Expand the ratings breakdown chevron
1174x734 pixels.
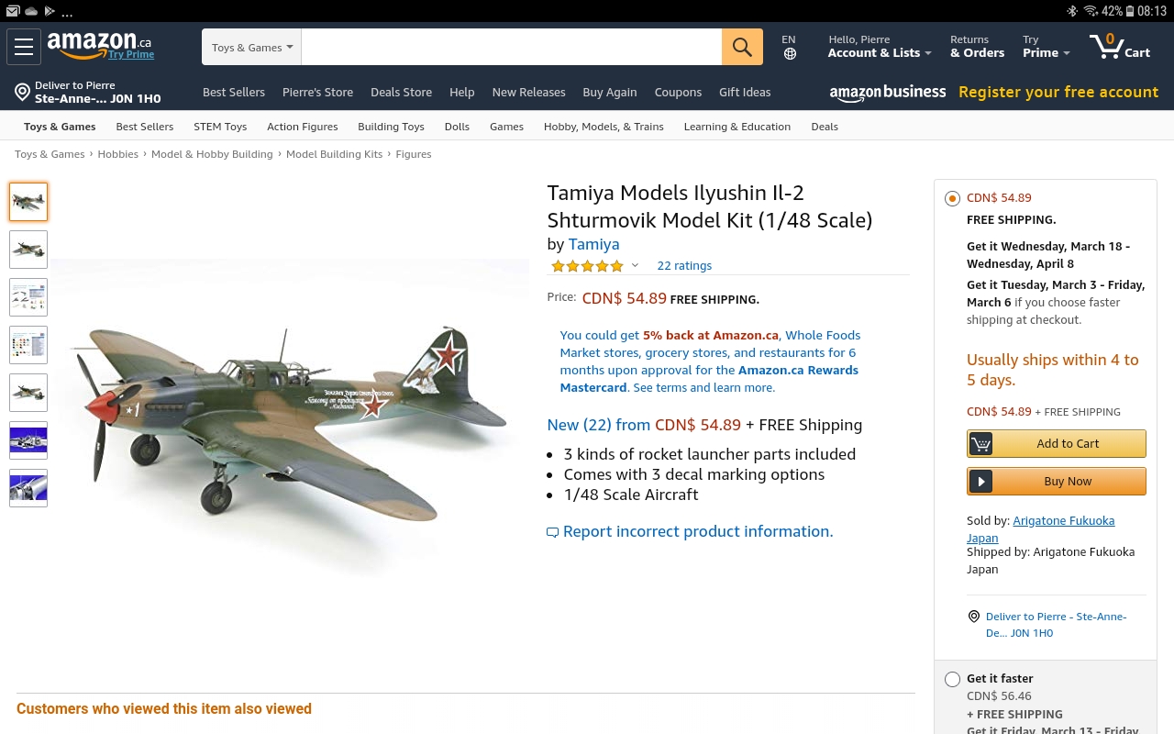click(x=635, y=266)
